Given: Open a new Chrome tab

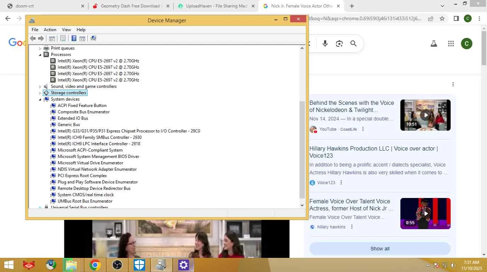Looking at the screenshot, I should [352, 6].
